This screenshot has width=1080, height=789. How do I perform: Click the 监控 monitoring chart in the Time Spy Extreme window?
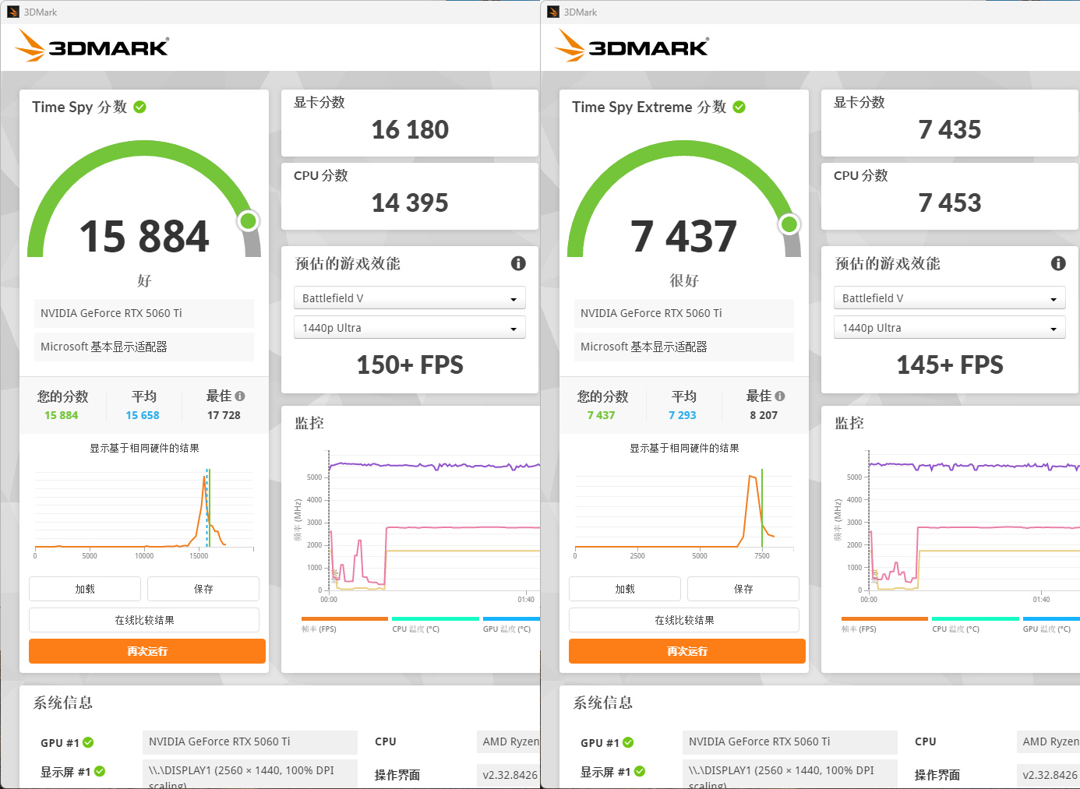point(956,526)
